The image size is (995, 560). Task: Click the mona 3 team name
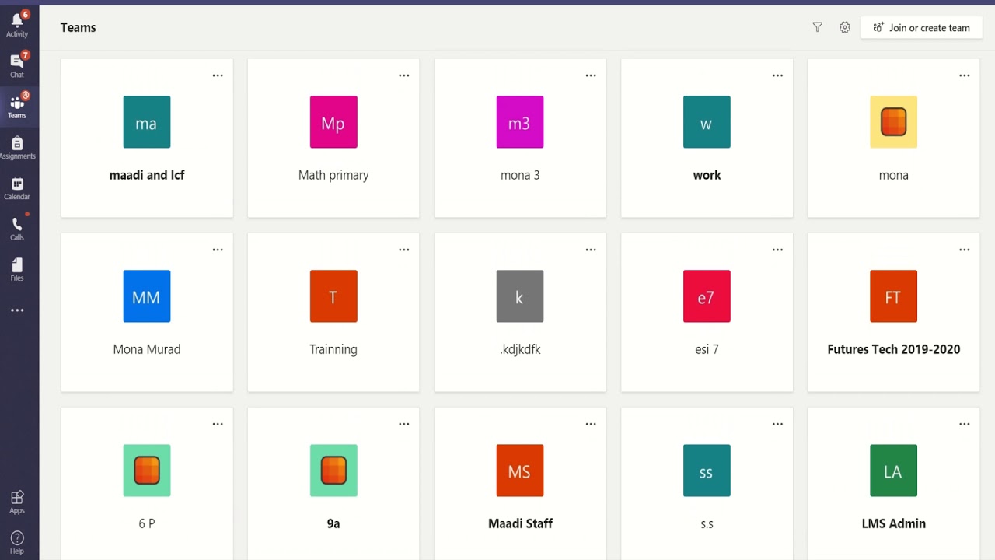pos(520,175)
